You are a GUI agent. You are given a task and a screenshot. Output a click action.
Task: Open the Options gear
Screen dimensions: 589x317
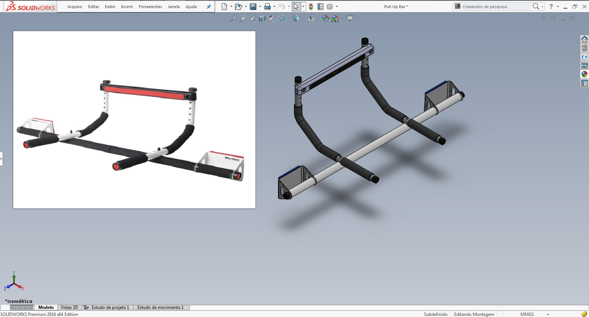coord(330,7)
